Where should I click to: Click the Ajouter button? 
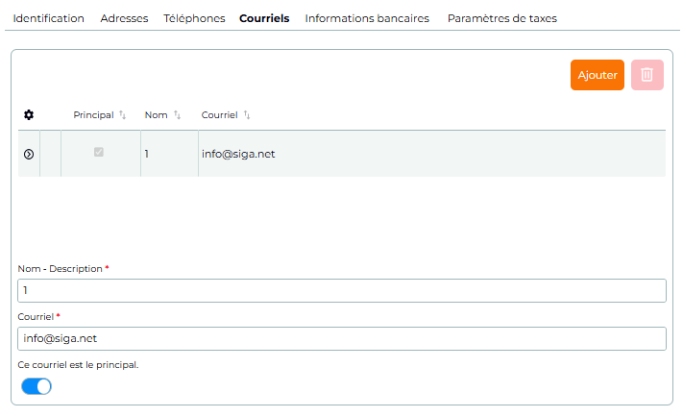click(598, 75)
